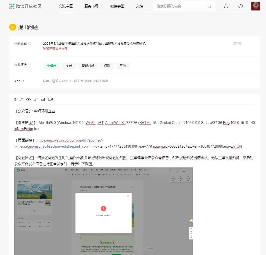Select the 短剧 module tag
Screen dimensions: 266x255
point(107,66)
